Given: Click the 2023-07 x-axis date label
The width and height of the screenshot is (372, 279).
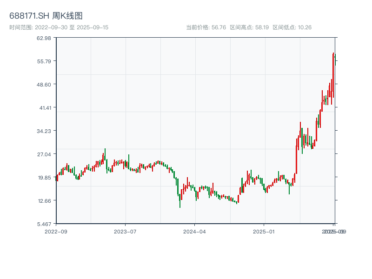Looking at the screenshot, I should click(126, 231).
